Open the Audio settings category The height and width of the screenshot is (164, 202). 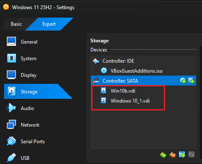(27, 108)
